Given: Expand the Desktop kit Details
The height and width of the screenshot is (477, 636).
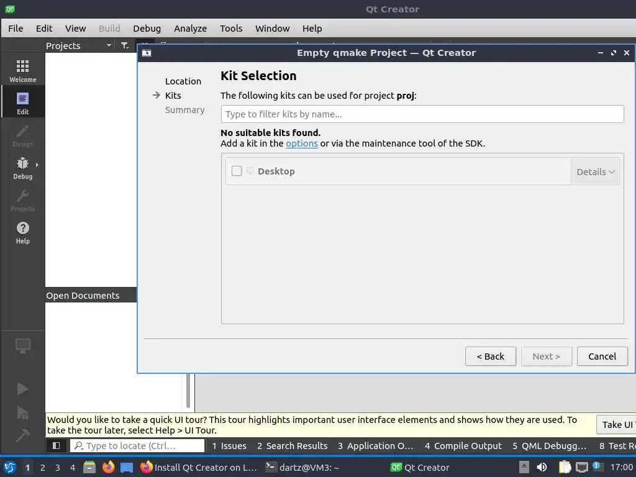Looking at the screenshot, I should [x=595, y=171].
